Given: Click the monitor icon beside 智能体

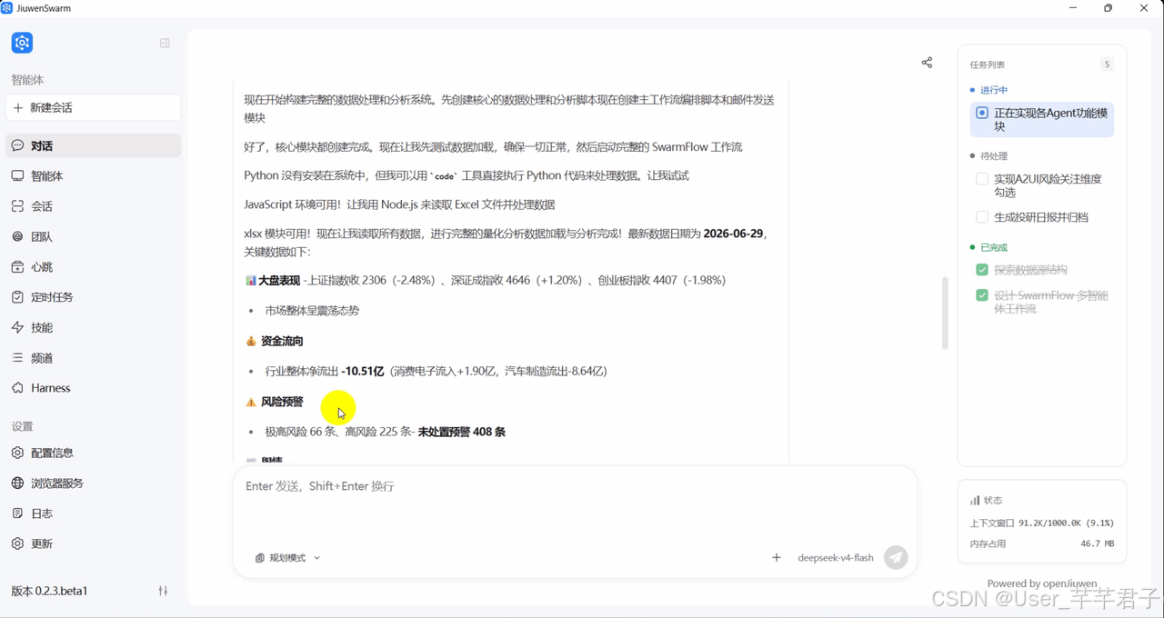Looking at the screenshot, I should coord(17,176).
